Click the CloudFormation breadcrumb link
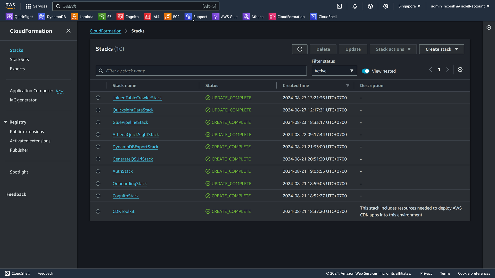Screen dimensions: 495x278 [x=105, y=31]
